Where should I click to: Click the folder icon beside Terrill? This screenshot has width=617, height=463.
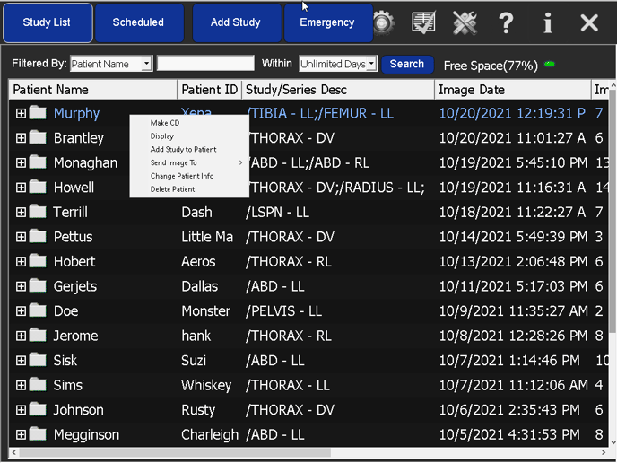click(x=38, y=212)
